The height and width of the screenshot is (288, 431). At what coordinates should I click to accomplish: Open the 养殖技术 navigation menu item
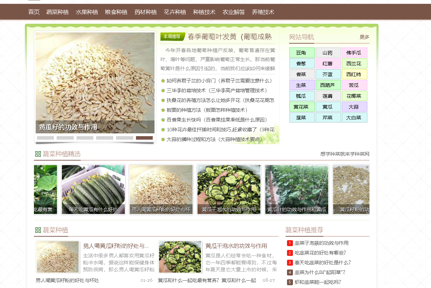(x=263, y=12)
